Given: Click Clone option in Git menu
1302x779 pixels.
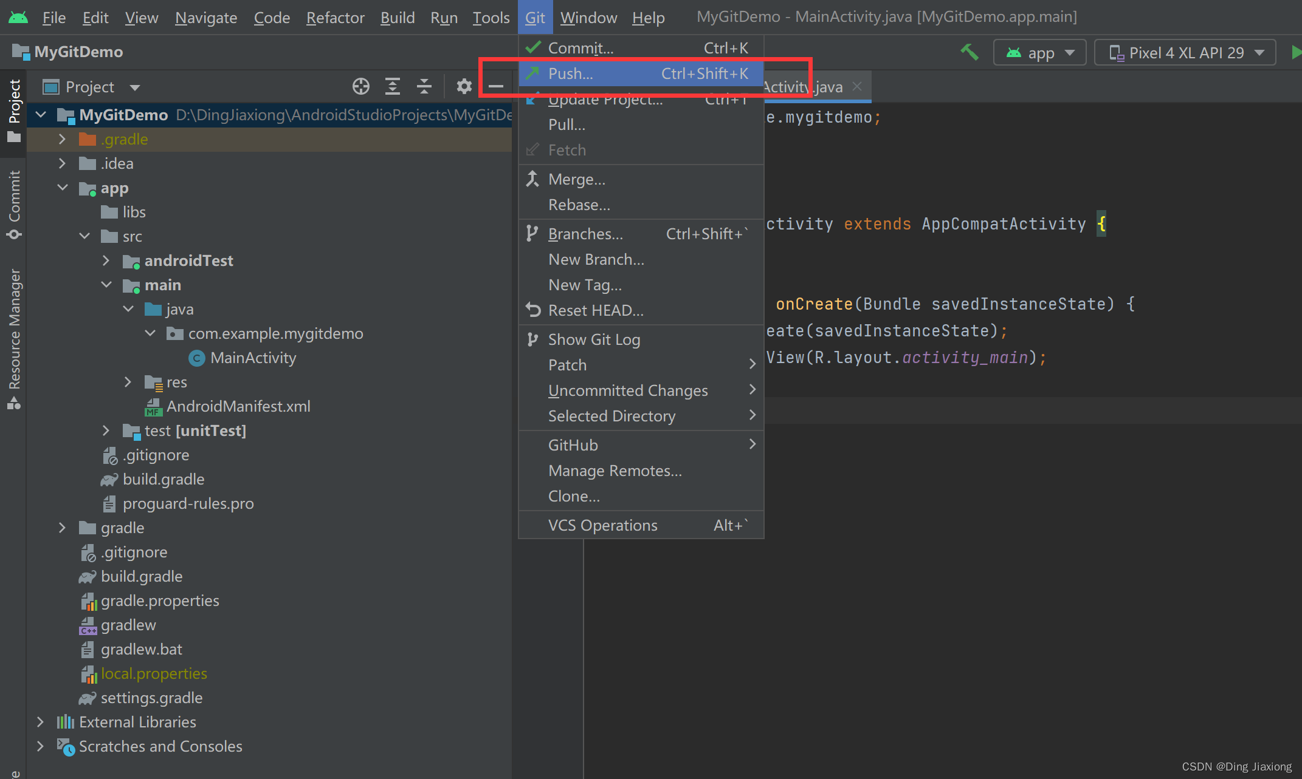Looking at the screenshot, I should 574,496.
